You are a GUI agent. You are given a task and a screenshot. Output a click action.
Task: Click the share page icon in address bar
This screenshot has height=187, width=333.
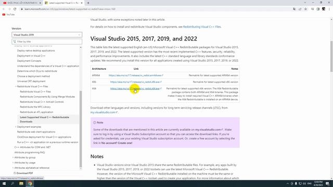click(300, 9)
